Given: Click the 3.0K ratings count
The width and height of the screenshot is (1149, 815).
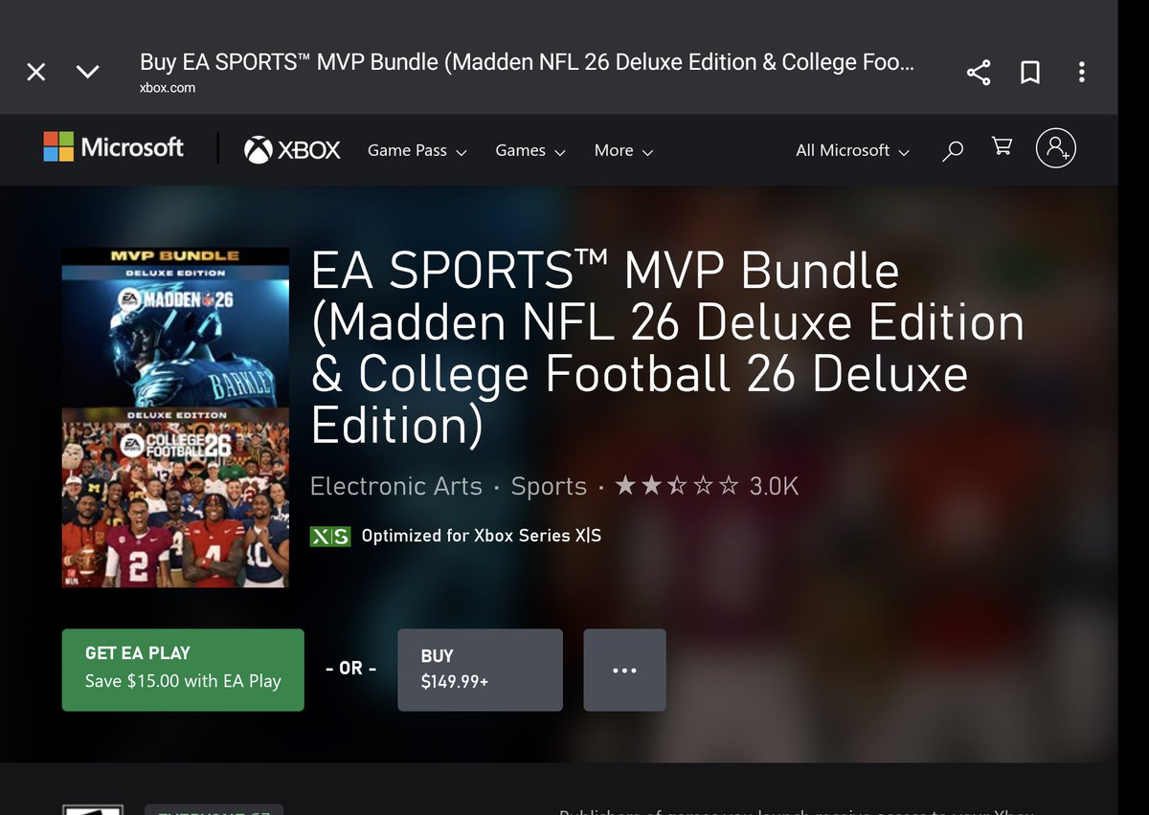Looking at the screenshot, I should pyautogui.click(x=774, y=486).
